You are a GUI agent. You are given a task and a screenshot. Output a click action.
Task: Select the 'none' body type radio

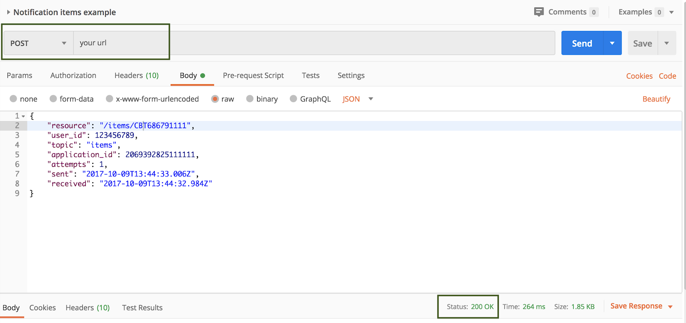[x=13, y=99]
